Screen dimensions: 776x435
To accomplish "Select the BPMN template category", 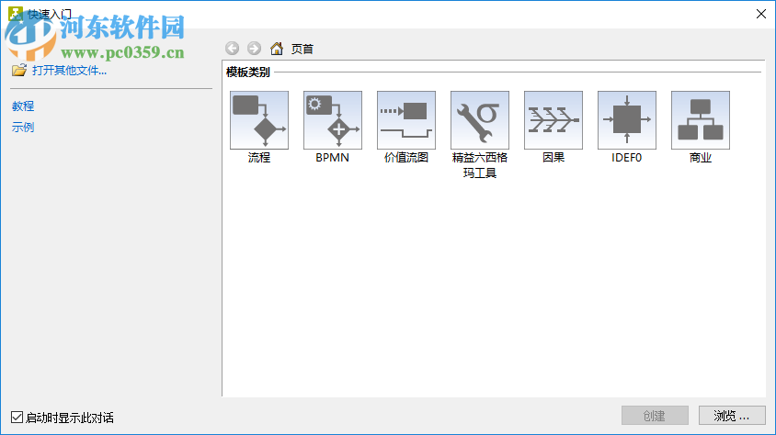I will click(x=333, y=120).
